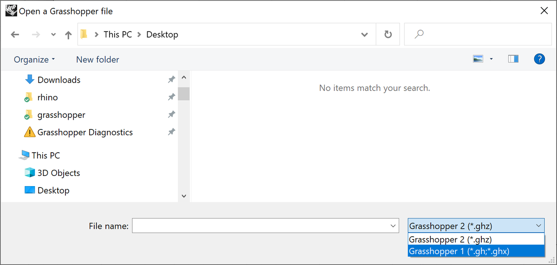Viewport: 557px width, 265px height.
Task: Click the 3D Objects cube icon
Action: coord(29,173)
